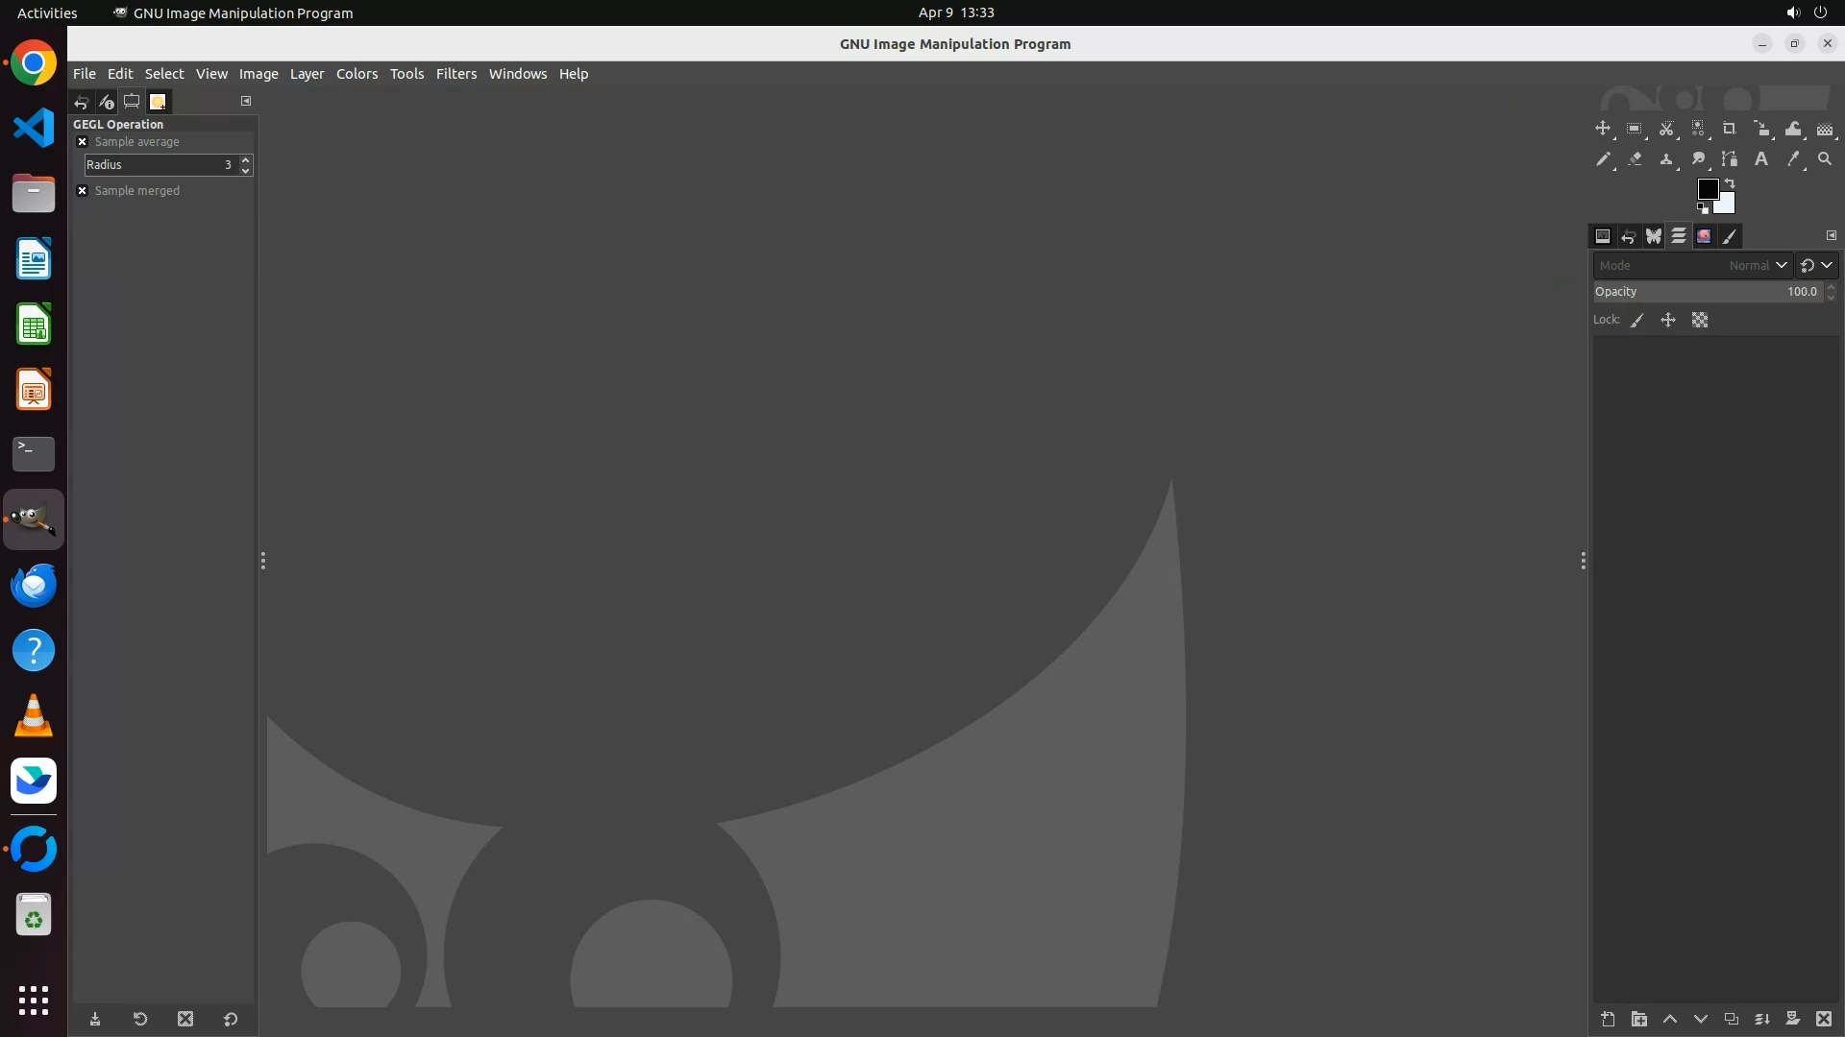Toggle lock alpha channel checkerboard icon
The width and height of the screenshot is (1845, 1037).
[1700, 321]
